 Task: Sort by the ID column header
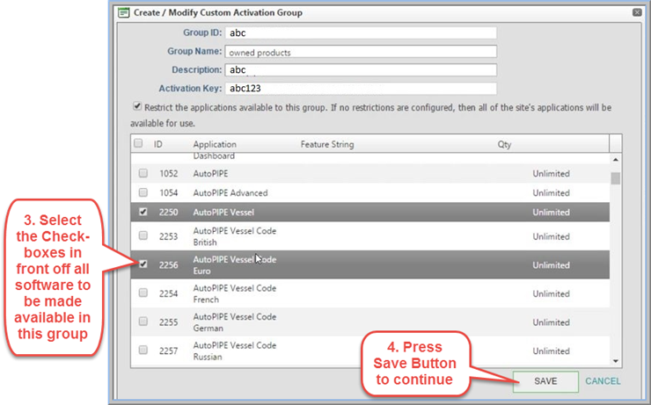pos(158,144)
